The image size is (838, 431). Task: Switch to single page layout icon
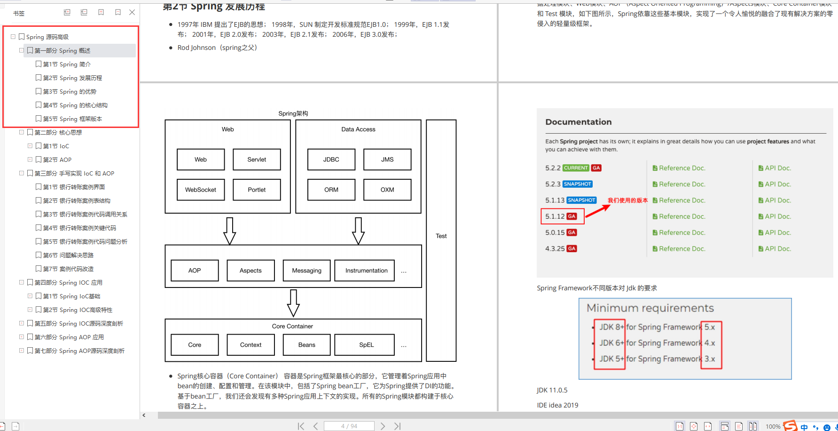coord(739,426)
